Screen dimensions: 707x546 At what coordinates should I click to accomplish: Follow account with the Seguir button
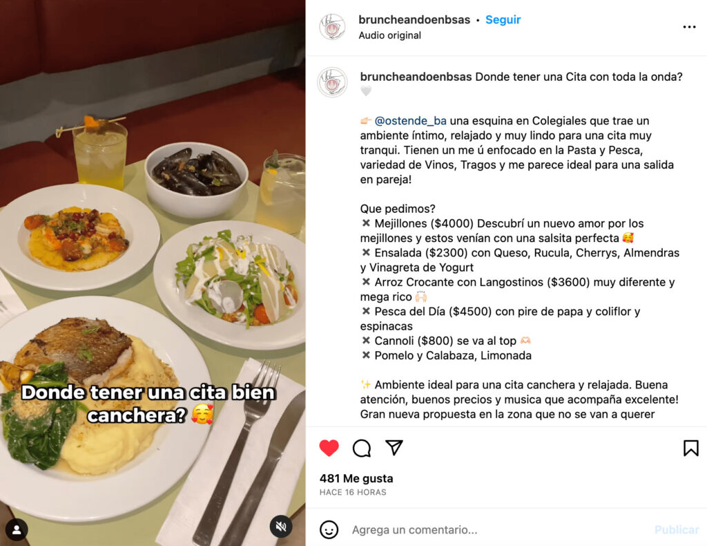(x=503, y=20)
